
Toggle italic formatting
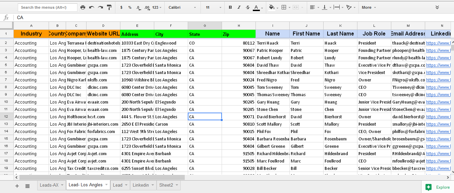[x=238, y=7]
